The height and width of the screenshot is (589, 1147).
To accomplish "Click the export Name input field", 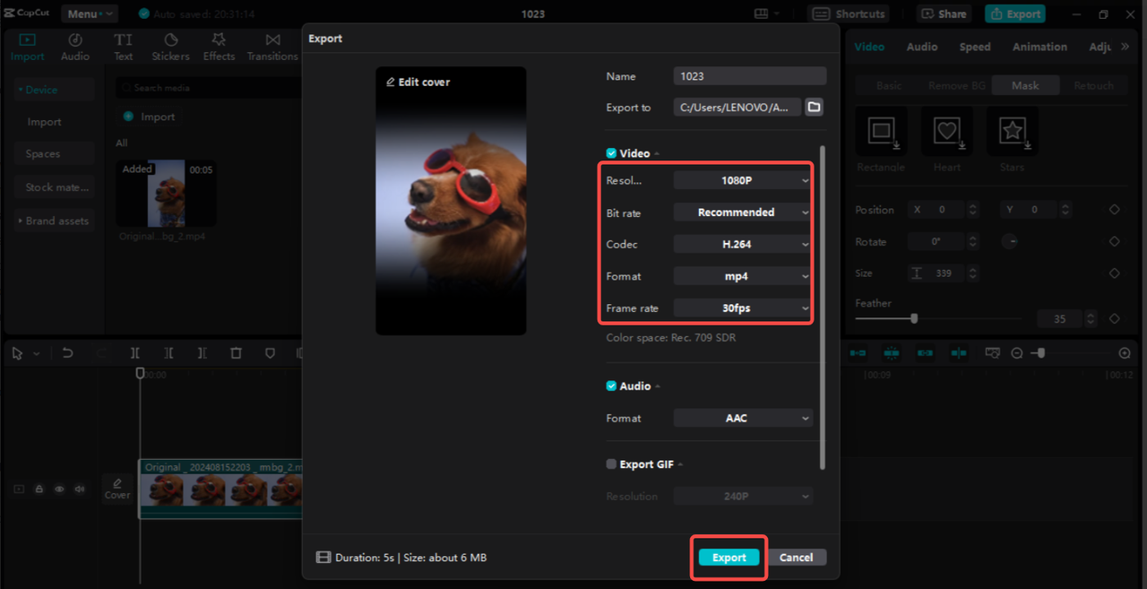I will [749, 76].
